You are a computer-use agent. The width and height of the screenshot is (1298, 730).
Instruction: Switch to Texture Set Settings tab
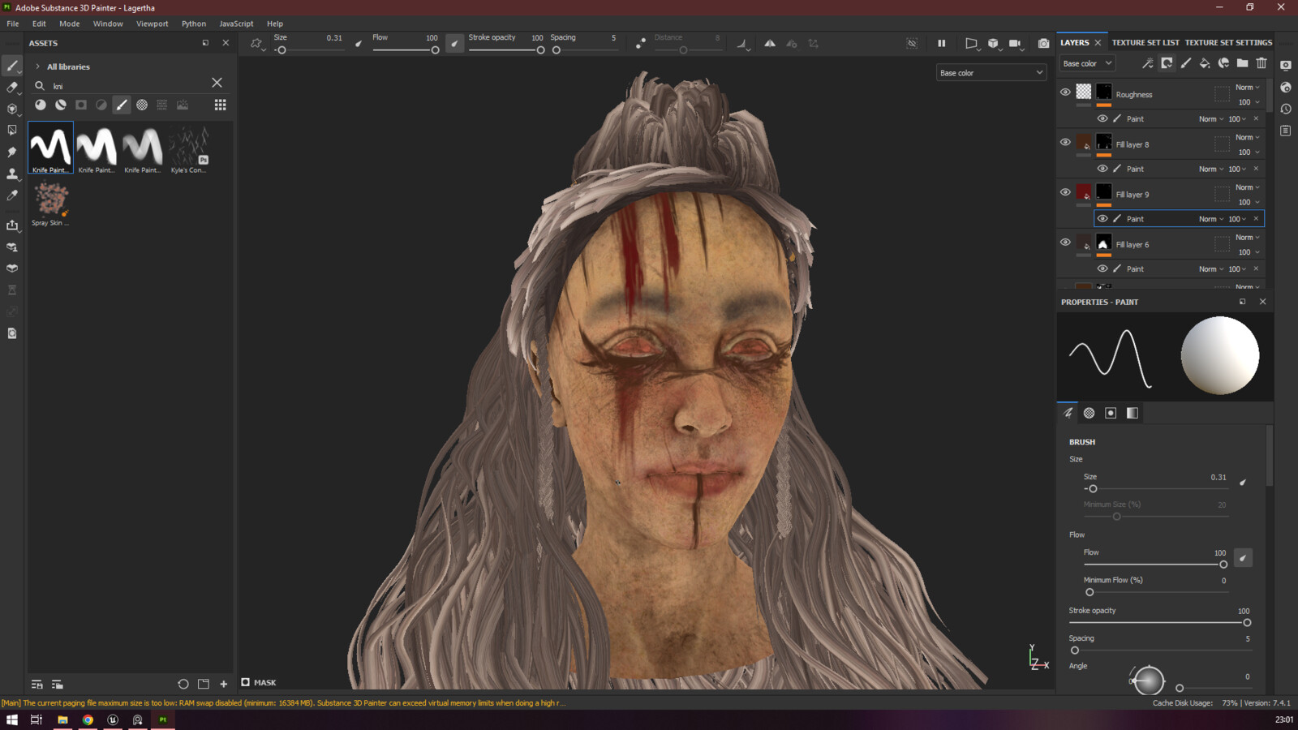coord(1228,42)
